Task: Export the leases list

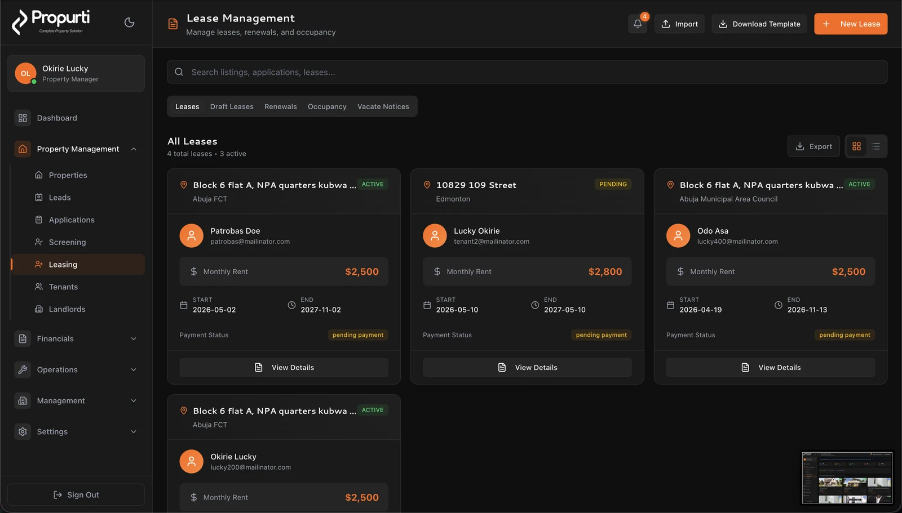Action: coord(813,146)
